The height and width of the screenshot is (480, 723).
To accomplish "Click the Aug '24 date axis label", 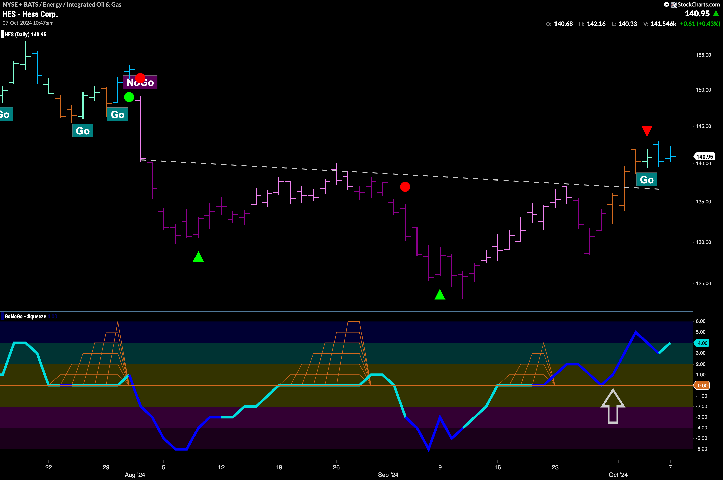I will point(135,475).
